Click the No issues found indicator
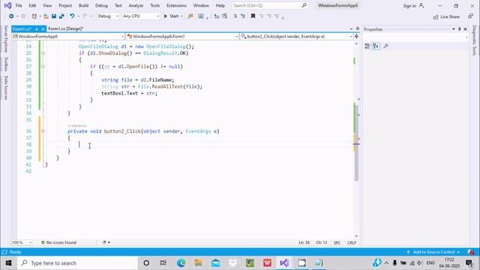Image resolution: width=480 pixels, height=270 pixels. coord(58,242)
